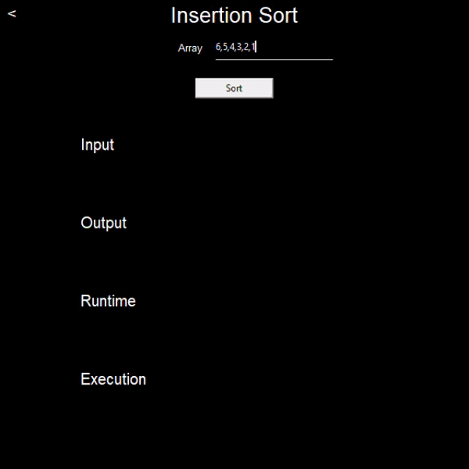Select the Execution section heading

pos(113,379)
